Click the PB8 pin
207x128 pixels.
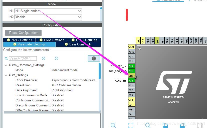coord(153,40)
